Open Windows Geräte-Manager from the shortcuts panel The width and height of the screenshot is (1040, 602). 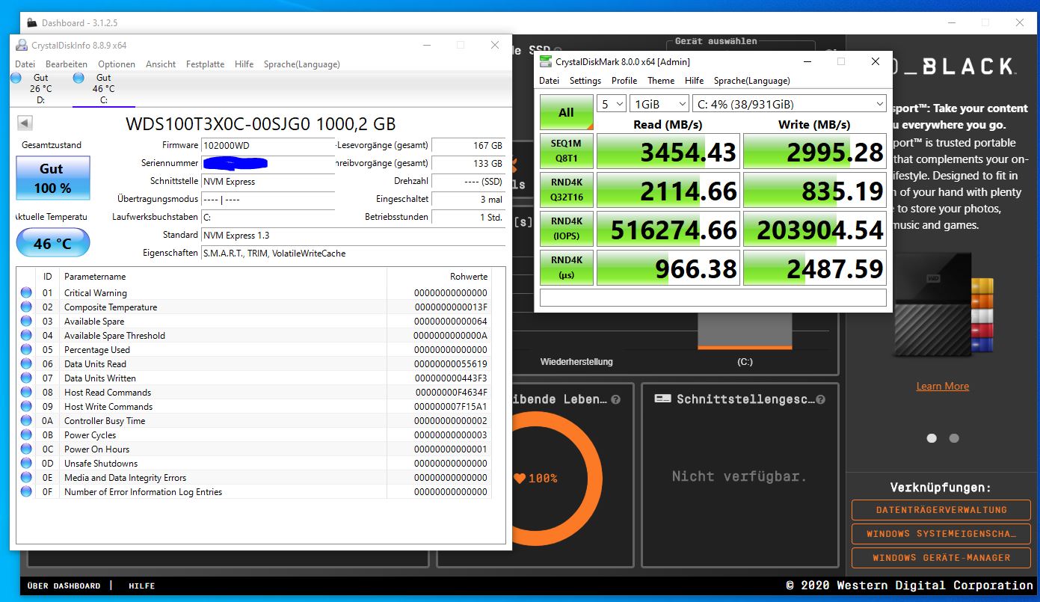pos(941,557)
